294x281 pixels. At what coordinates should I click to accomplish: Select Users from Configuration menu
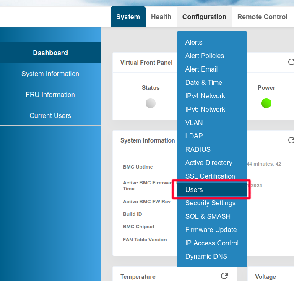194,189
